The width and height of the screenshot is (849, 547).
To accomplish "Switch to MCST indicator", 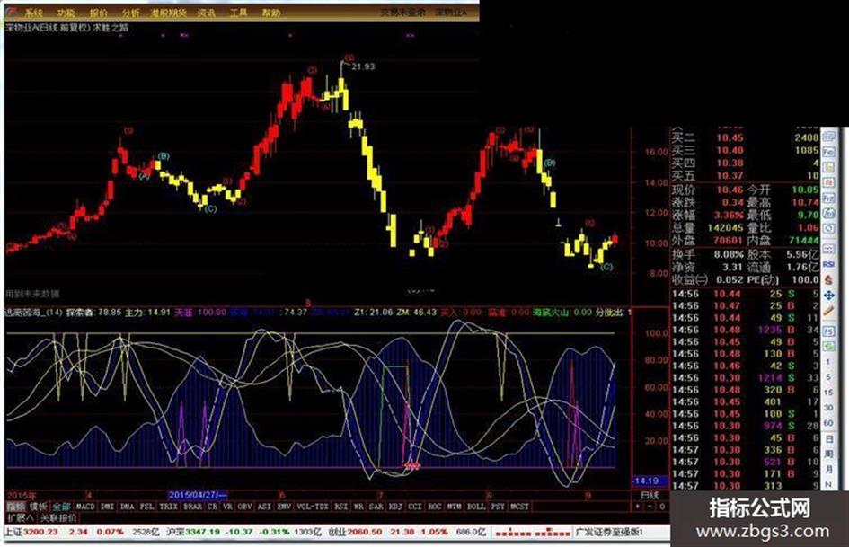I will click(x=519, y=507).
